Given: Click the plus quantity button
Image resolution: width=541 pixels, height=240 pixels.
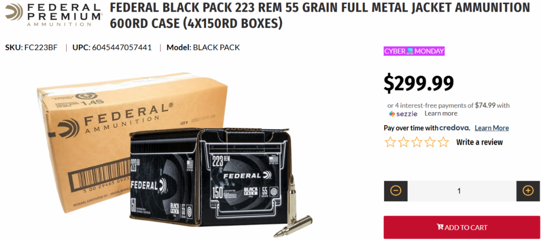Looking at the screenshot, I should [528, 191].
